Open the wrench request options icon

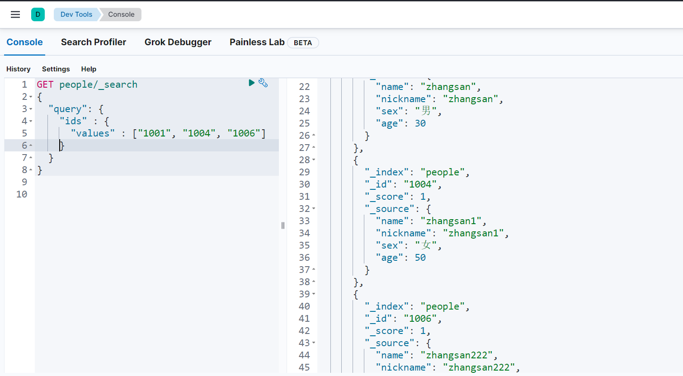(x=263, y=83)
